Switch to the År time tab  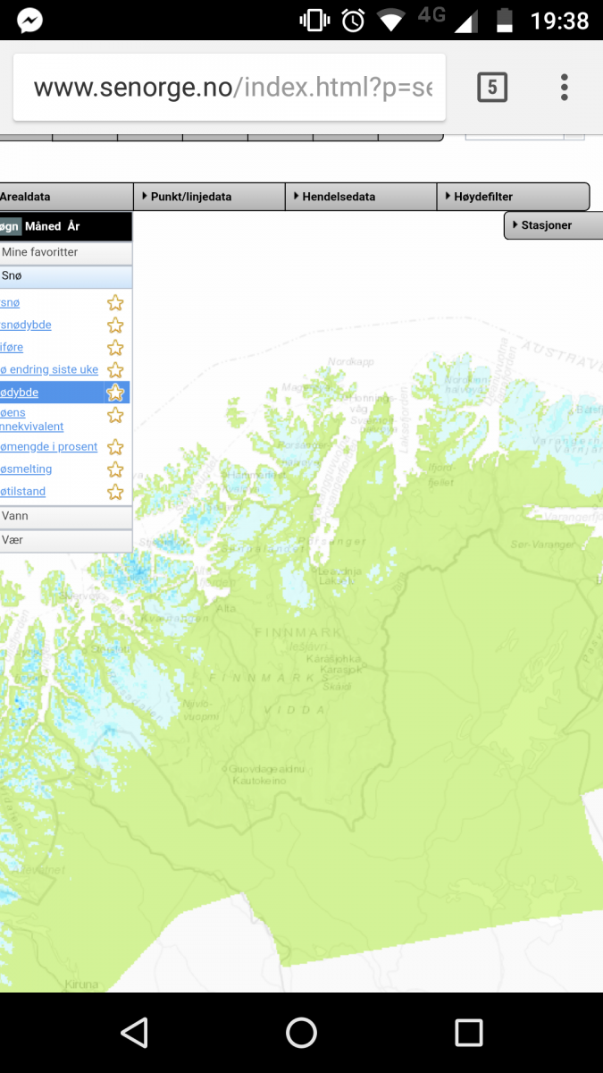pyautogui.click(x=73, y=226)
